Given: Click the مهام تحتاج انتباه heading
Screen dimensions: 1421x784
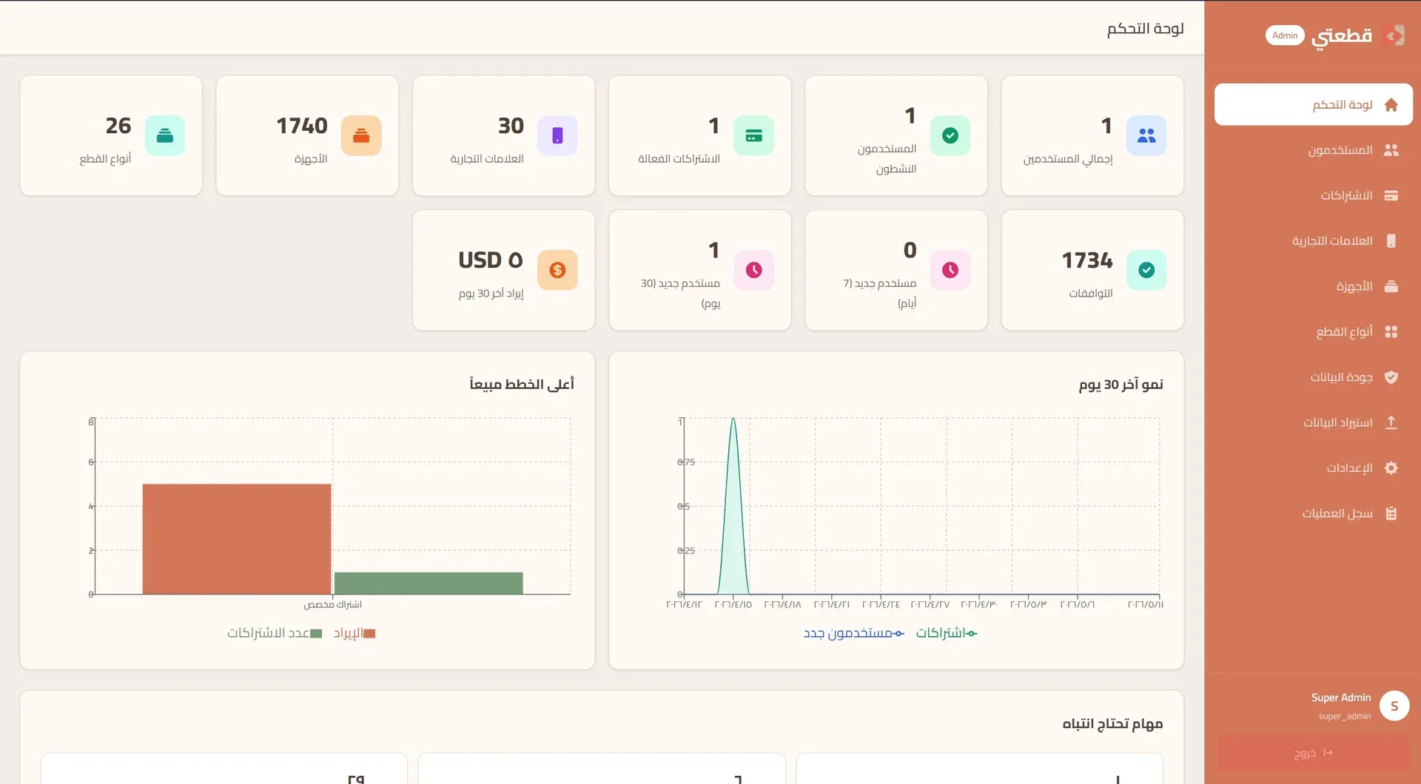Looking at the screenshot, I should coord(1112,723).
